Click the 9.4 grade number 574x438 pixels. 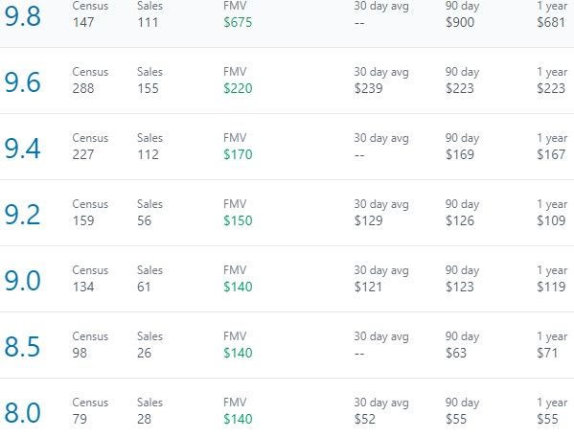click(x=22, y=149)
